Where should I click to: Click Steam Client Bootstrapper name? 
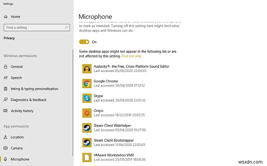113,140
